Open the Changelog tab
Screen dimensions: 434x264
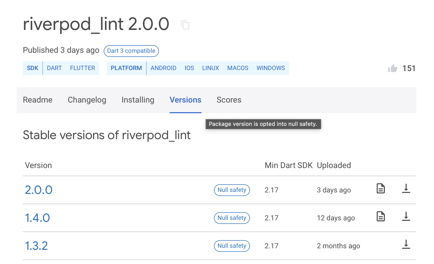click(87, 100)
